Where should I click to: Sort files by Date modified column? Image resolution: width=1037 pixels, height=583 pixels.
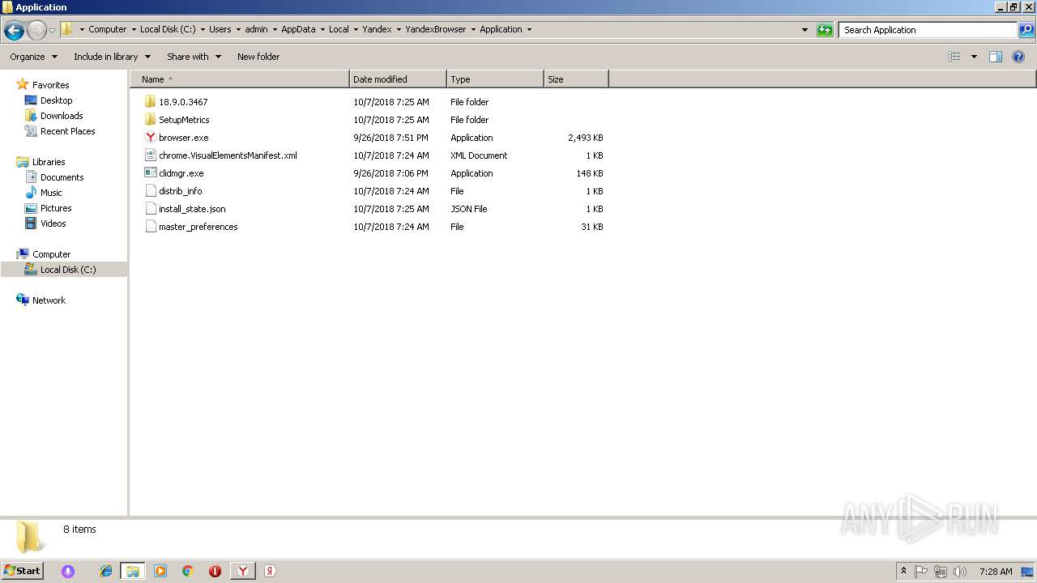pos(398,79)
